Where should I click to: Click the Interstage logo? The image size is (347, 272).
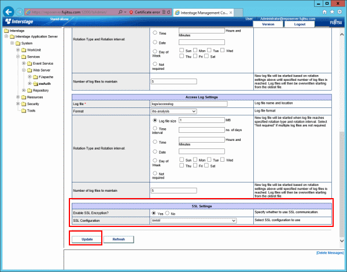(x=19, y=21)
